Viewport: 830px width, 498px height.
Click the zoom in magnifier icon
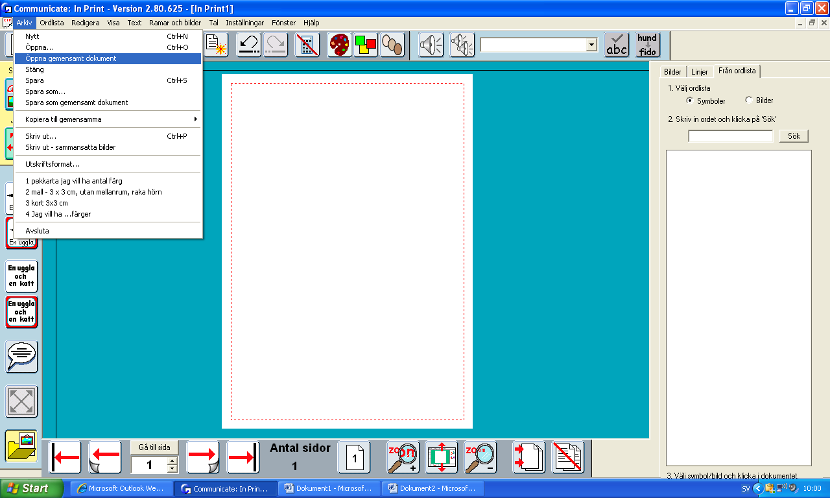pyautogui.click(x=403, y=457)
